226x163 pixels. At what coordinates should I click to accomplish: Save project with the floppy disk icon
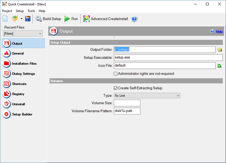tap(28, 19)
